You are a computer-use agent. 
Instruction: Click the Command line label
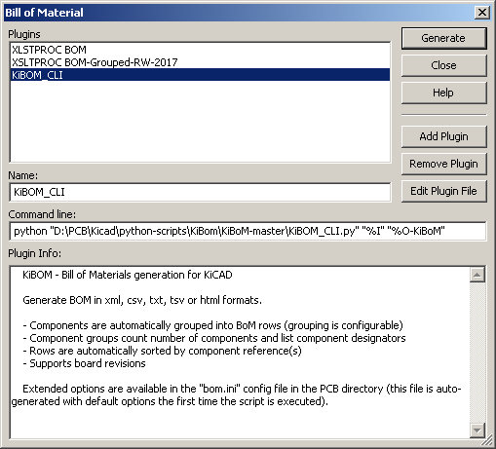42,214
